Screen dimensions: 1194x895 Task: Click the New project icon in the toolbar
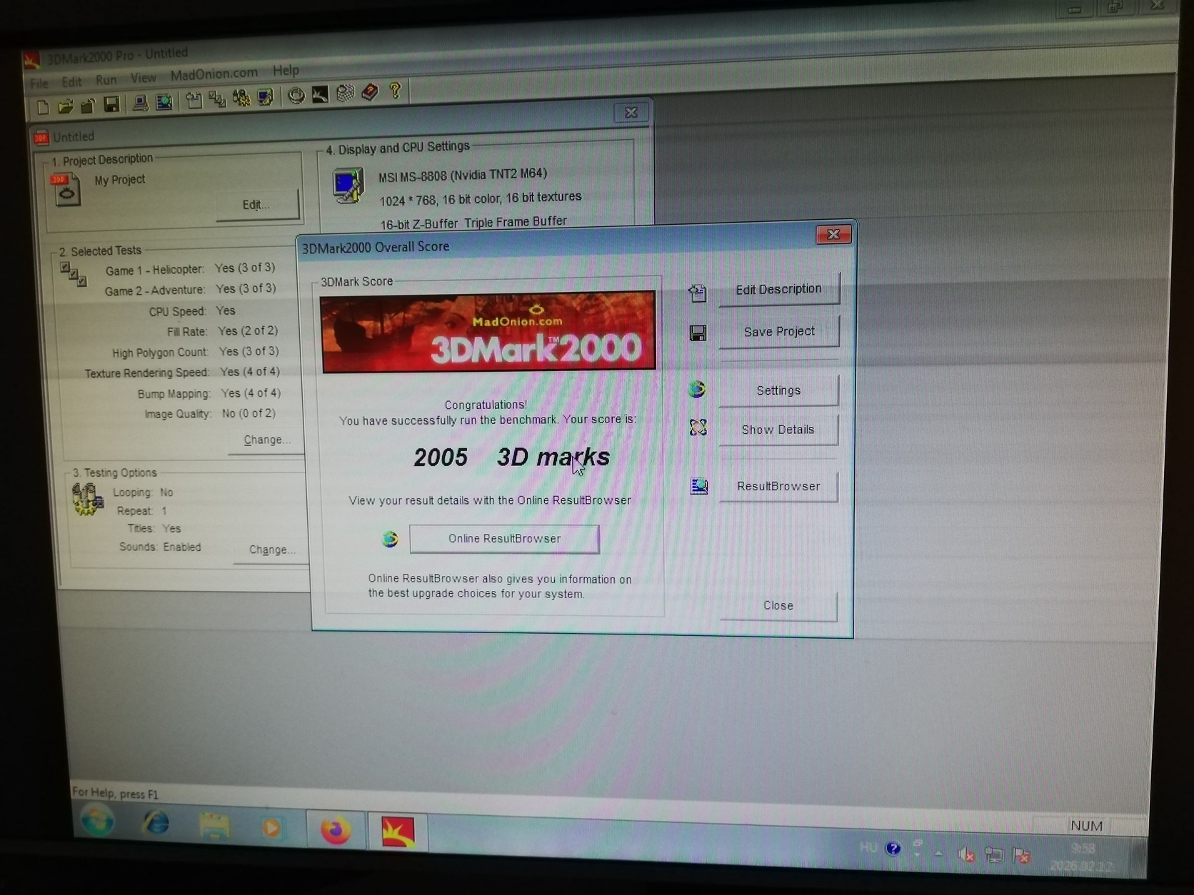[x=43, y=107]
